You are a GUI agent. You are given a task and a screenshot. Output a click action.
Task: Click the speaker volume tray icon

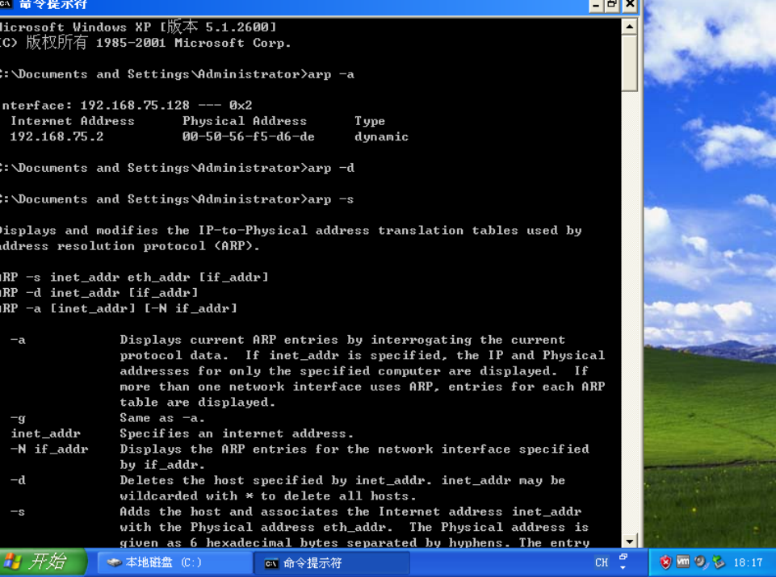(x=700, y=562)
